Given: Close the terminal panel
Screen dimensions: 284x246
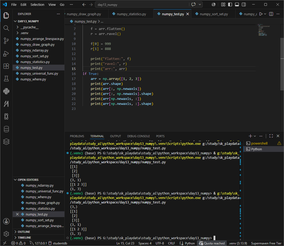Looking at the screenshot, I should (278, 136).
